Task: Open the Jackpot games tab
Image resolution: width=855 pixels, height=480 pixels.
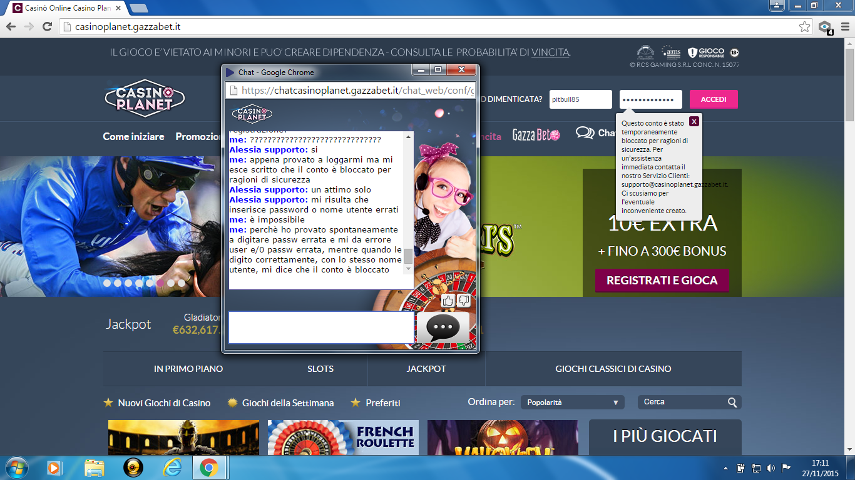Action: (426, 369)
